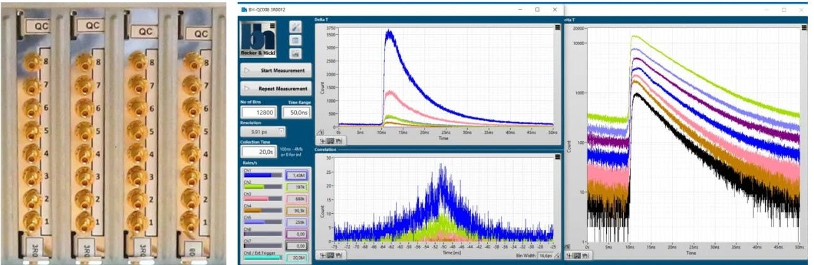The height and width of the screenshot is (265, 814).
Task: Open the top Delta T plot options menu
Action: point(557,27)
